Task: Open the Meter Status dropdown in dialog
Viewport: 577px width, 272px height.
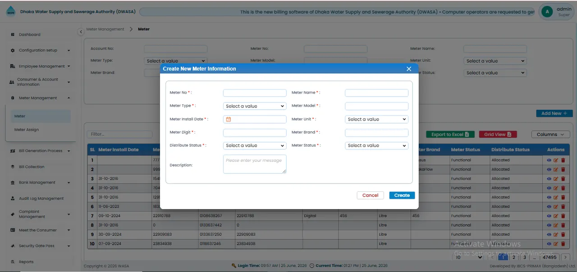Action: (x=376, y=146)
